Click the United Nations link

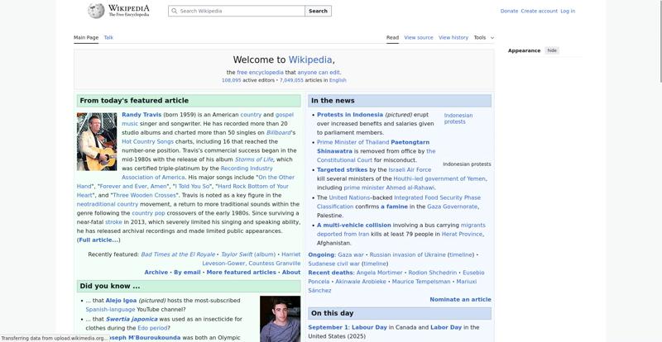[x=349, y=197]
